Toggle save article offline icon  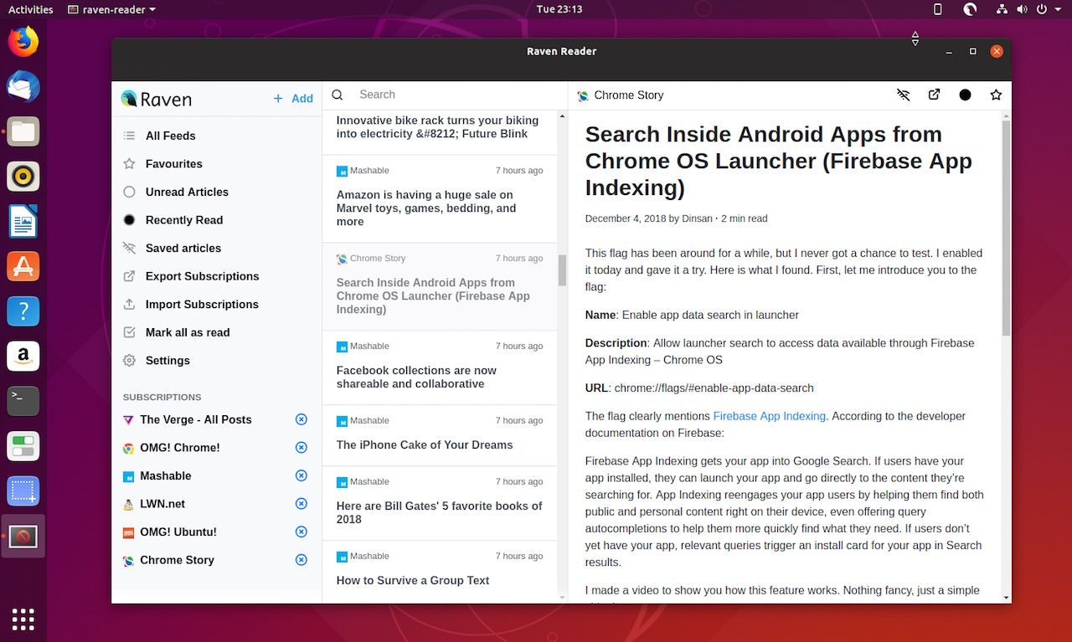click(903, 95)
